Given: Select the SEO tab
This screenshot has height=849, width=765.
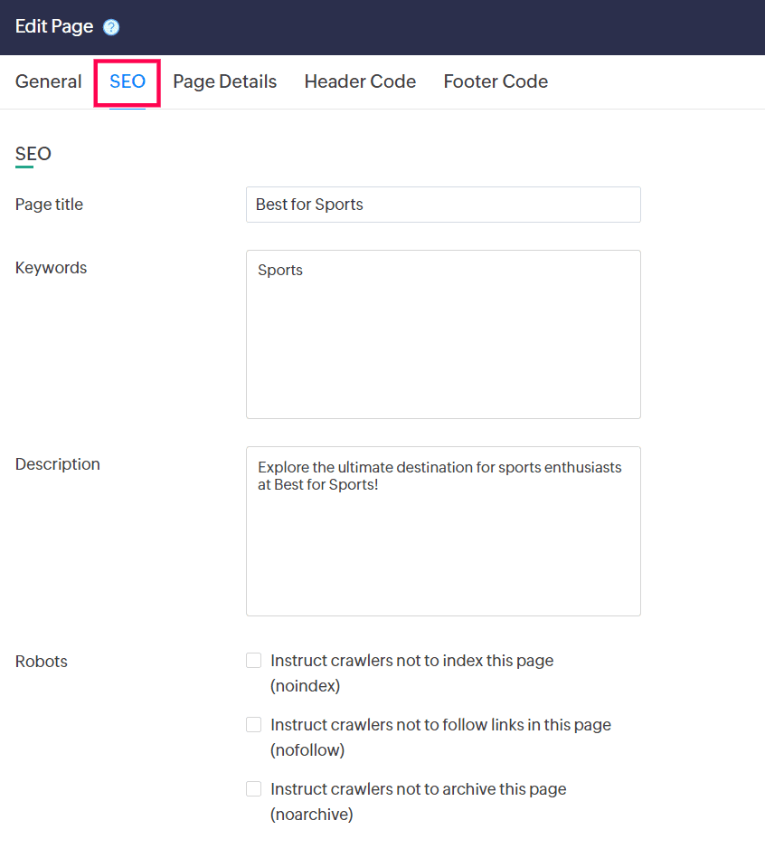Looking at the screenshot, I should coord(127,81).
